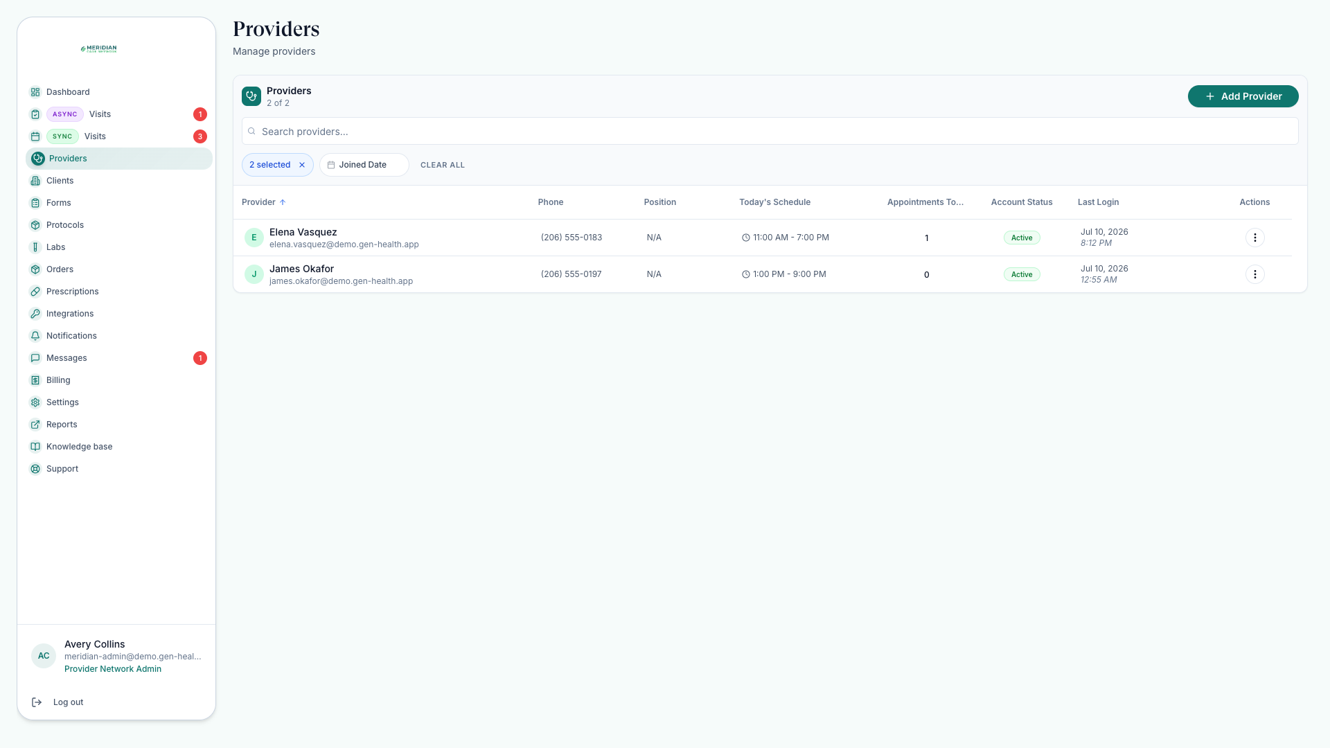The image size is (1330, 748).
Task: Click the AC user avatar
Action: pos(44,656)
